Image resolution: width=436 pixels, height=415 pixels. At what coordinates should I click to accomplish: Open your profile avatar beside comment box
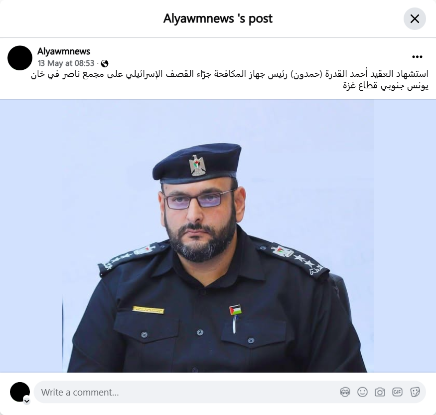(x=20, y=392)
